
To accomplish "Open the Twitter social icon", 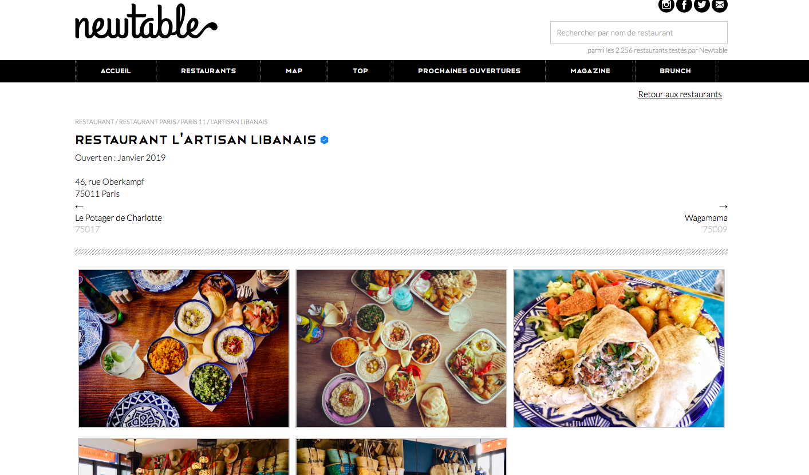I will point(702,5).
